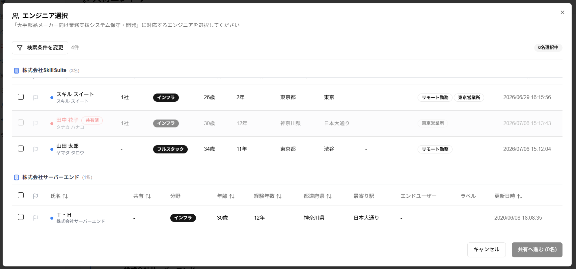Click the 株式会社サーバーエンド building icon
Viewport: 576px width, 269px height.
click(x=16, y=177)
